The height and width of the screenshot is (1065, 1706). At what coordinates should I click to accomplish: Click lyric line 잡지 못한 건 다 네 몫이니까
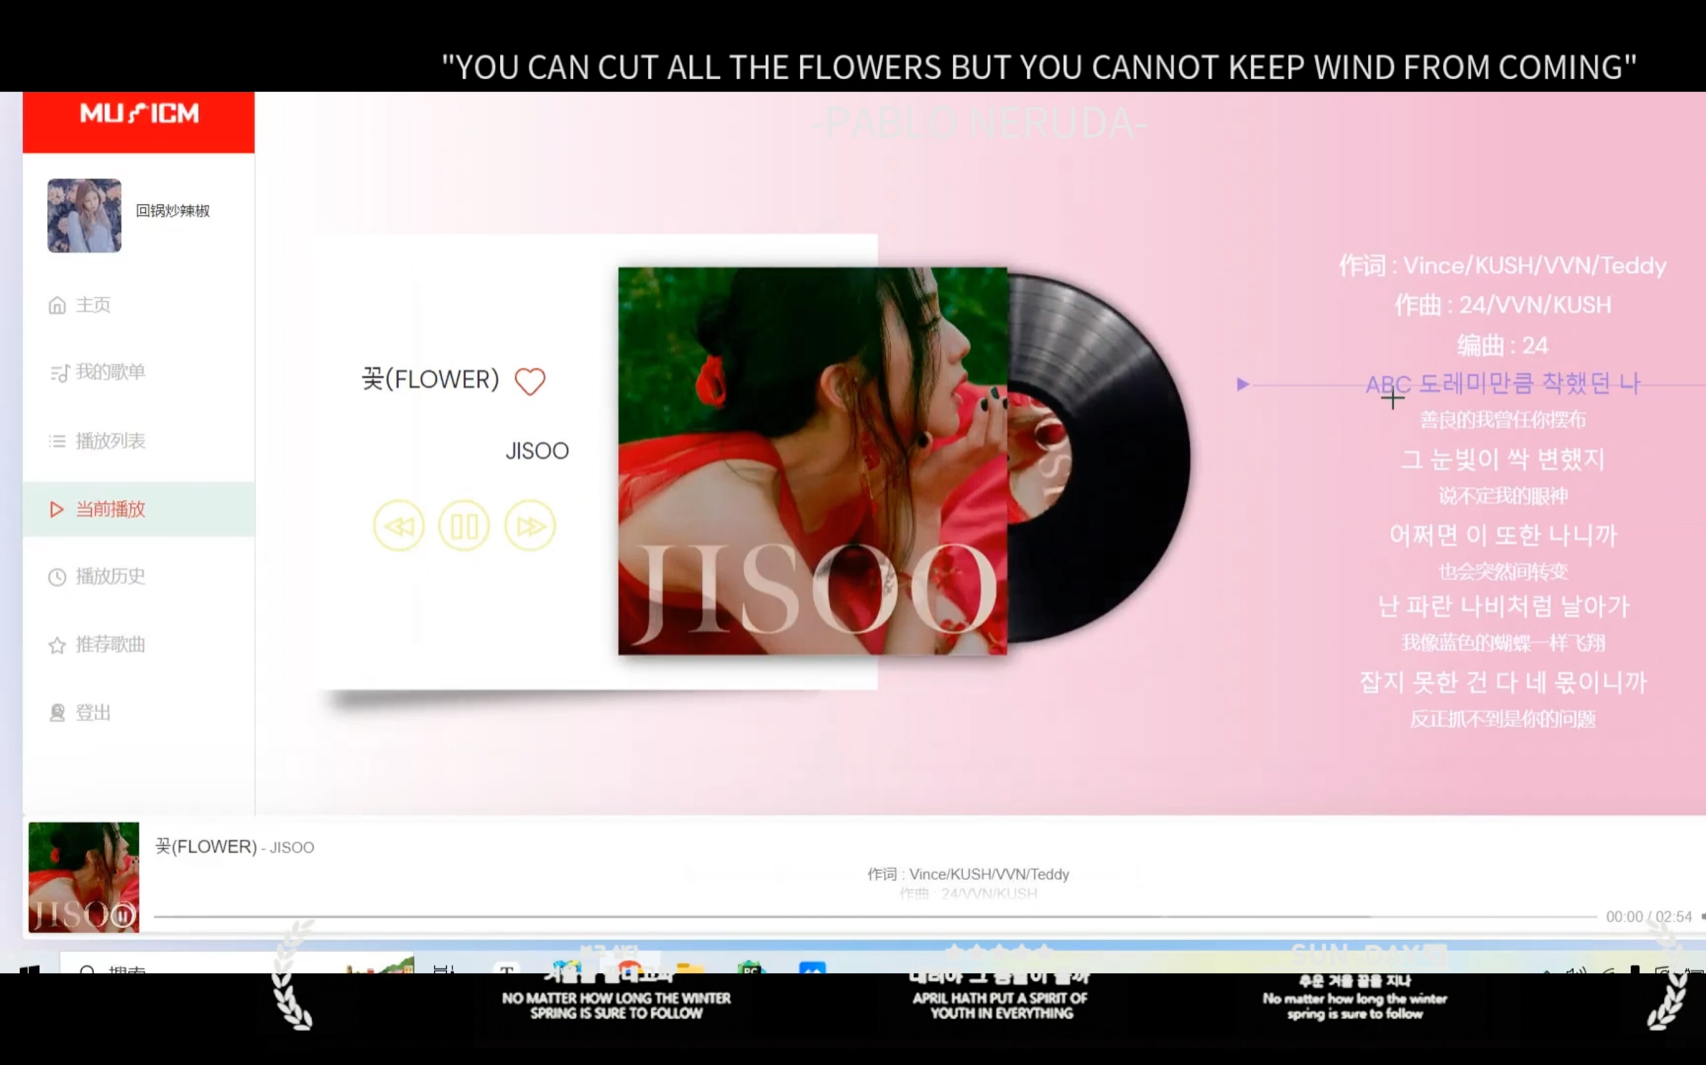click(x=1503, y=682)
